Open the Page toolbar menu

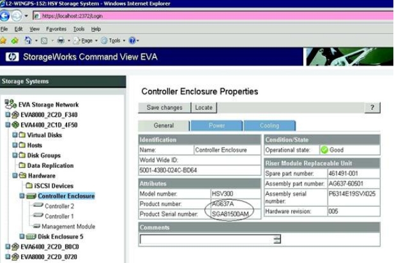[86, 40]
